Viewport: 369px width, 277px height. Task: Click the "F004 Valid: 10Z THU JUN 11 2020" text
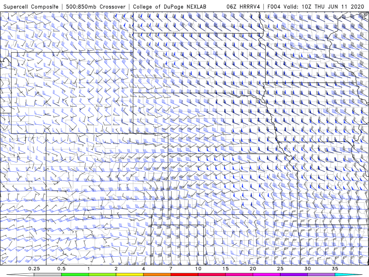tap(315, 7)
